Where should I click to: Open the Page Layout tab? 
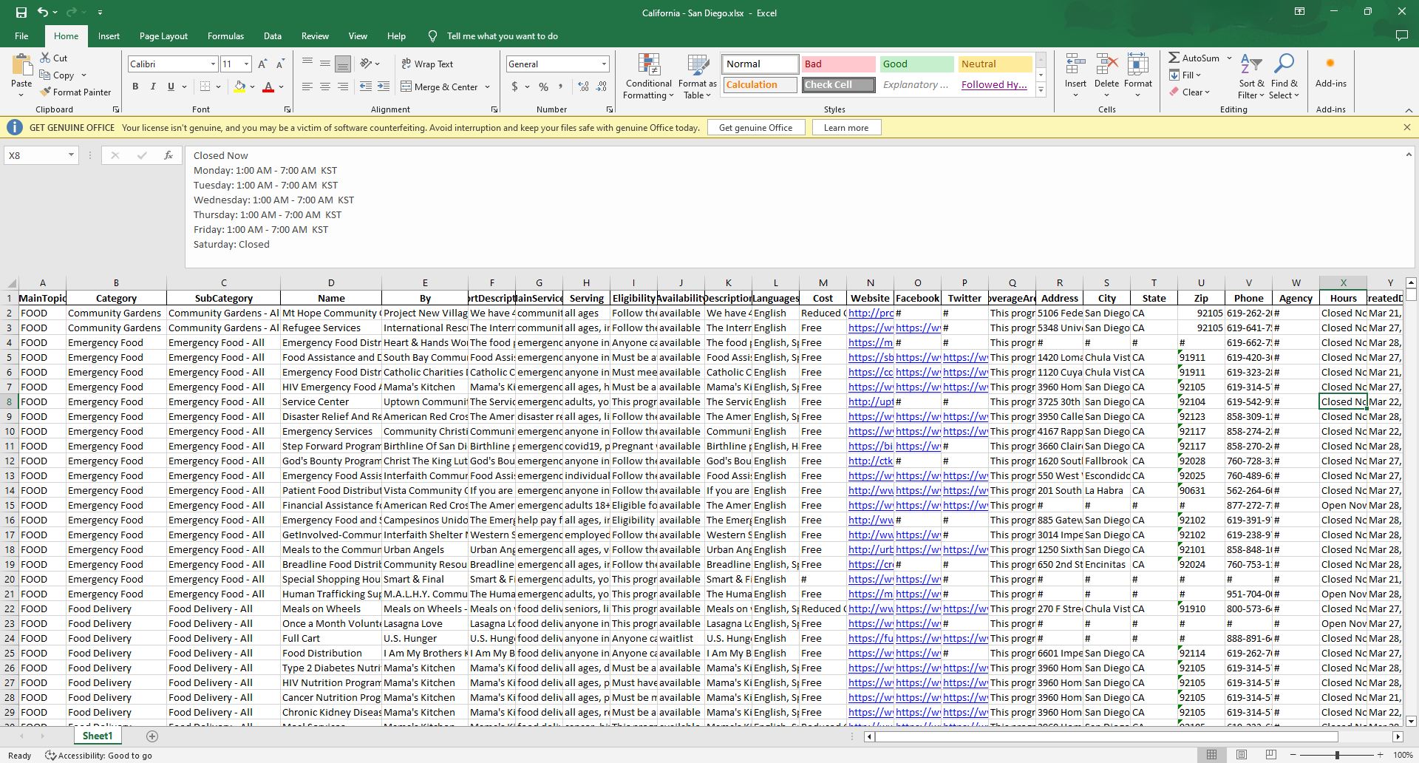click(163, 36)
